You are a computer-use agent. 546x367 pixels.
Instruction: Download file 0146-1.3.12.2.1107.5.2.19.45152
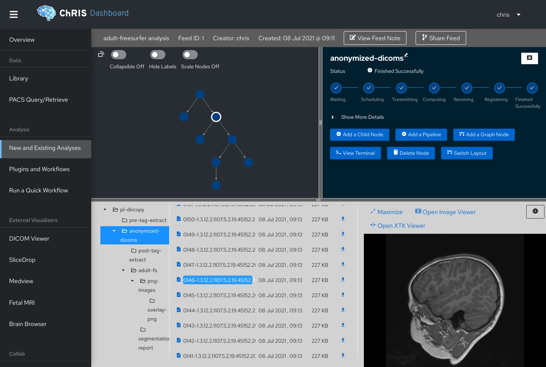coord(343,280)
